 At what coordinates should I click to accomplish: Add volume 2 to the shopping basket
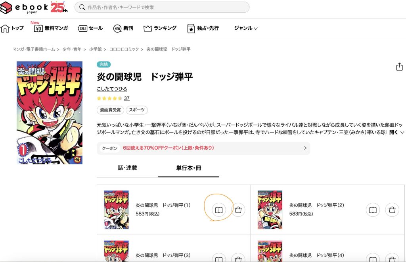392,210
